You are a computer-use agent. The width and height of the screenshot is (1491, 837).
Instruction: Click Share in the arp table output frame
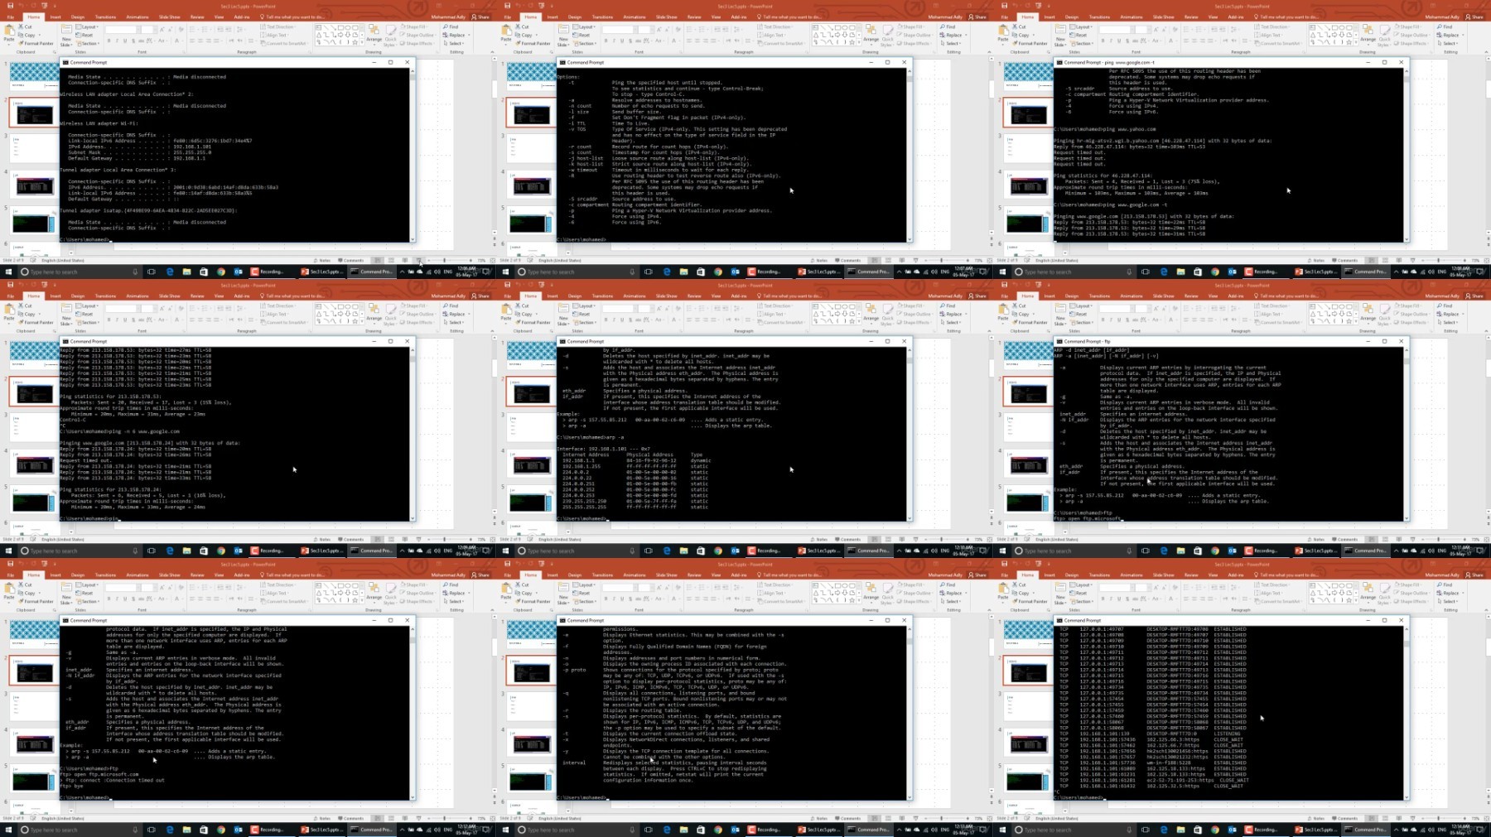tap(978, 296)
